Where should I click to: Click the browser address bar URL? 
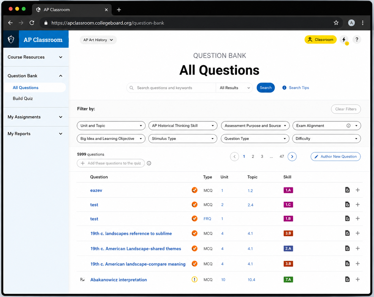[x=108, y=23]
